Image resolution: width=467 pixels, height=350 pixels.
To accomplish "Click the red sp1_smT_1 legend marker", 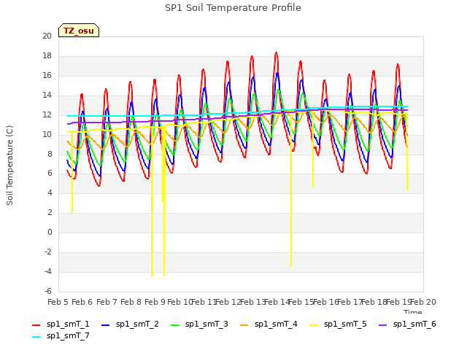I will coord(36,325).
